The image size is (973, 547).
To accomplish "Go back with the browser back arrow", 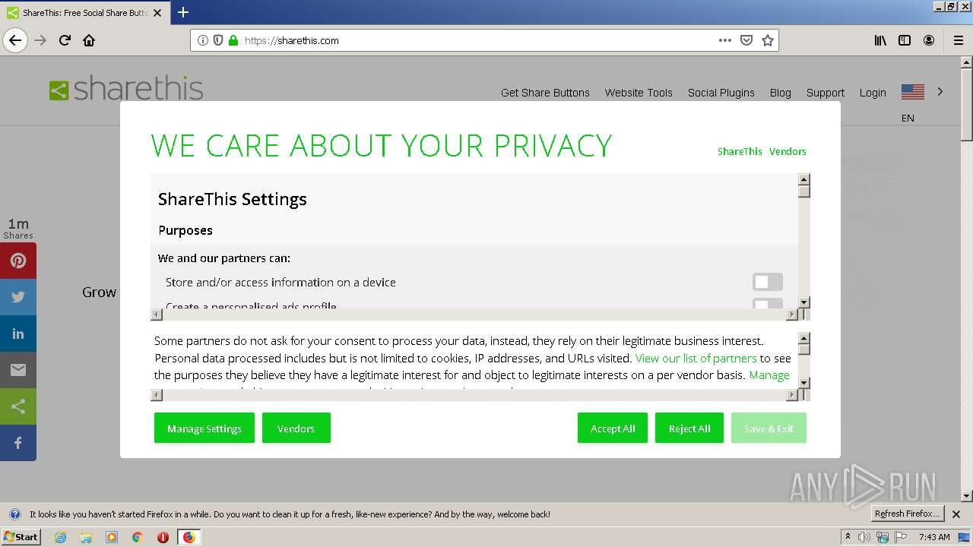I will (x=15, y=40).
